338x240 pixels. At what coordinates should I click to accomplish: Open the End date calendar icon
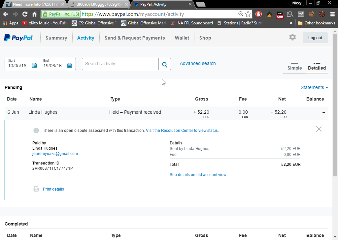coord(69,66)
